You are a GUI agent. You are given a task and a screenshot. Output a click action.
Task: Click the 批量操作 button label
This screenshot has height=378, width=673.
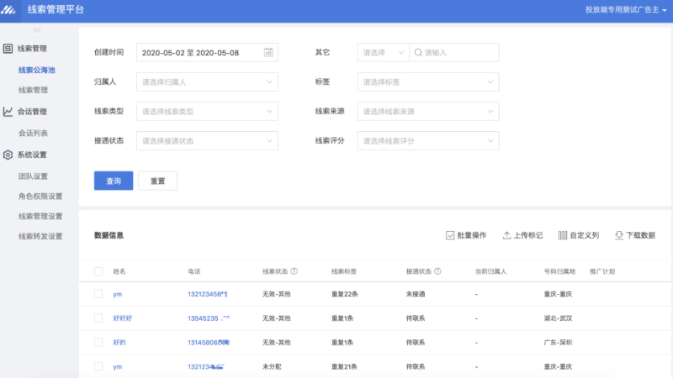coord(472,235)
